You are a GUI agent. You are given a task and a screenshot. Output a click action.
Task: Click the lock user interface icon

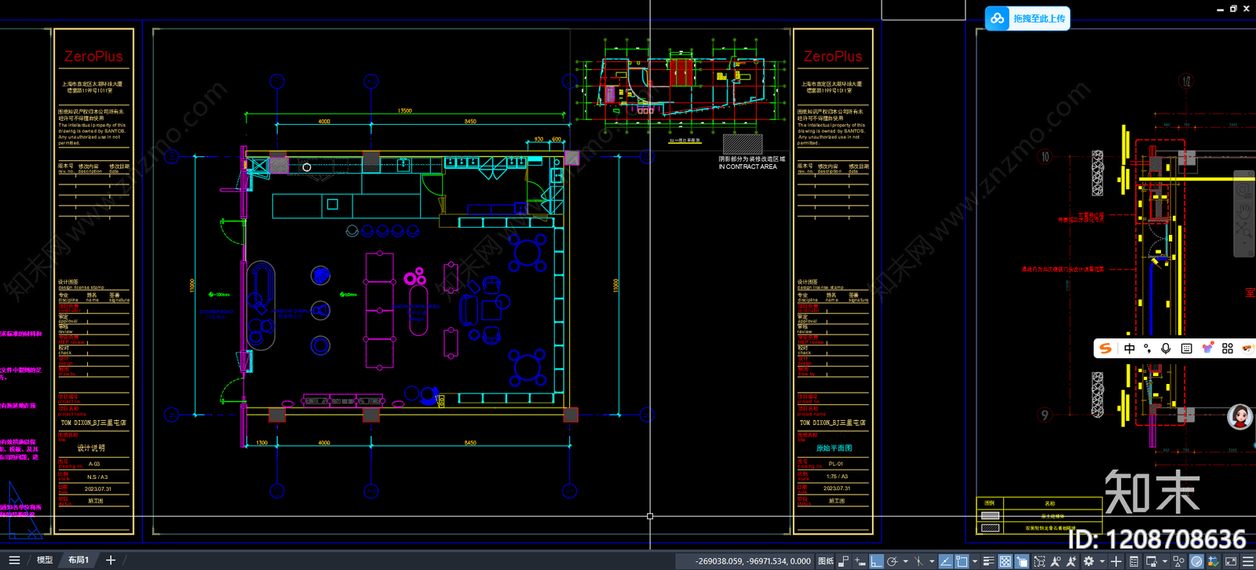pyautogui.click(x=1151, y=561)
